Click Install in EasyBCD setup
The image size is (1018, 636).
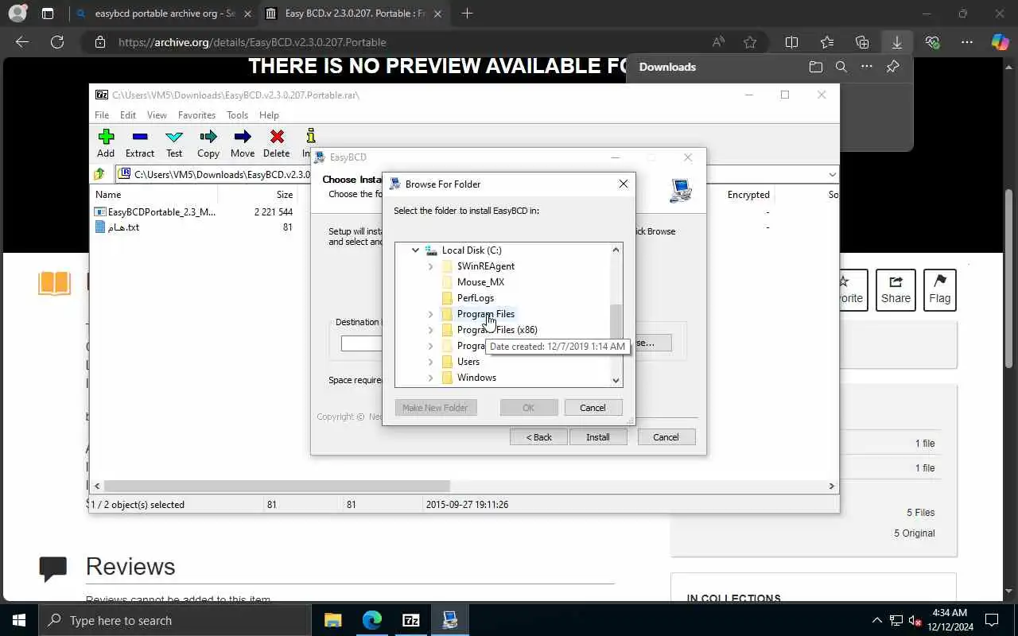[598, 437]
